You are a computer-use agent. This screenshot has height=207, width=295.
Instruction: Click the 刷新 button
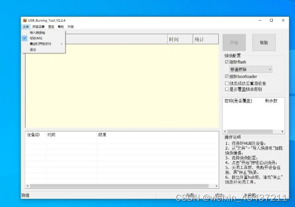click(x=264, y=42)
